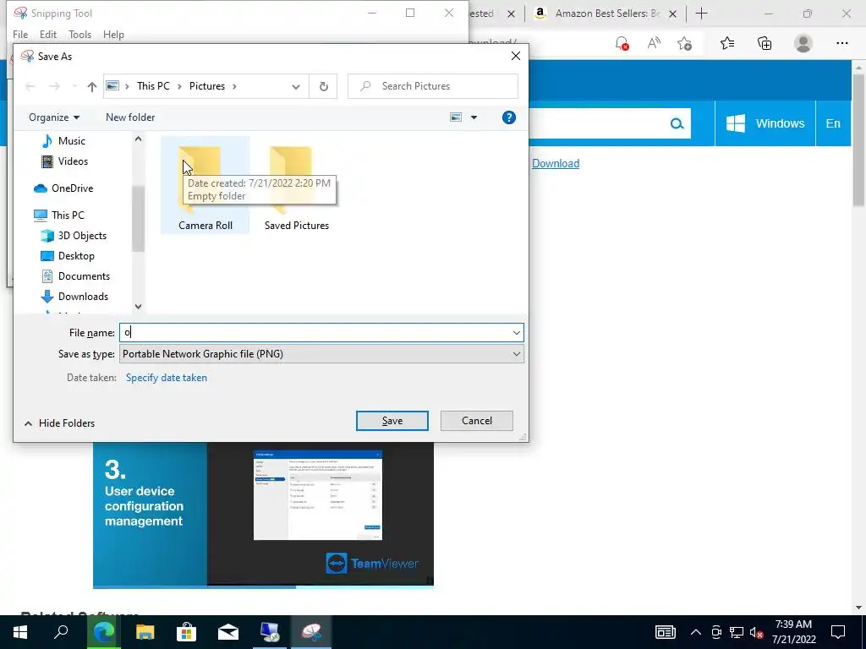Open Mail from the taskbar
The height and width of the screenshot is (649, 866).
(x=228, y=632)
